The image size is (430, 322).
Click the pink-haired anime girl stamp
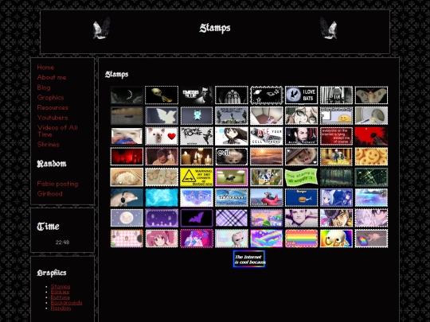(x=162, y=239)
